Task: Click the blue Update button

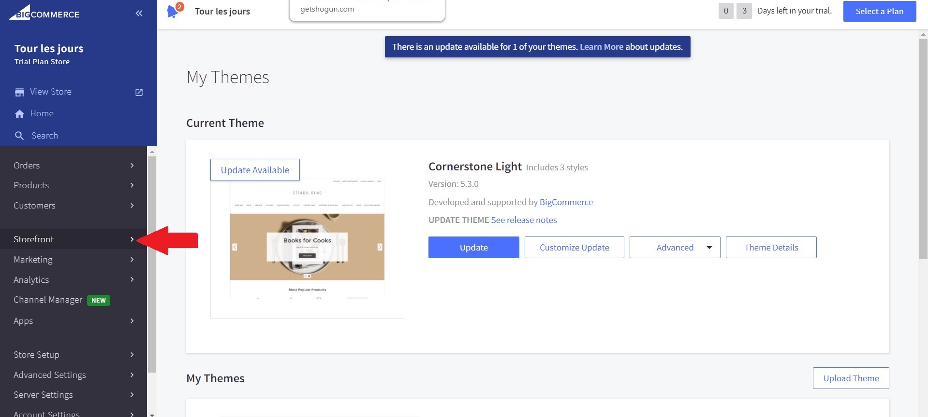Action: click(x=473, y=248)
